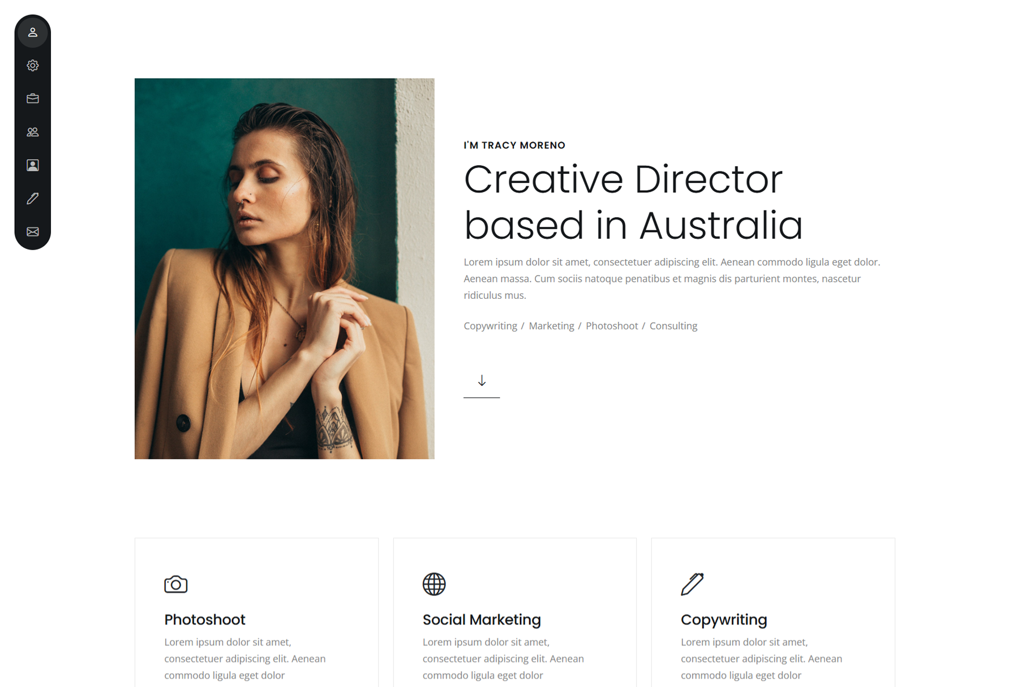Open the Copywriting service card heading
1030x687 pixels.
(724, 620)
